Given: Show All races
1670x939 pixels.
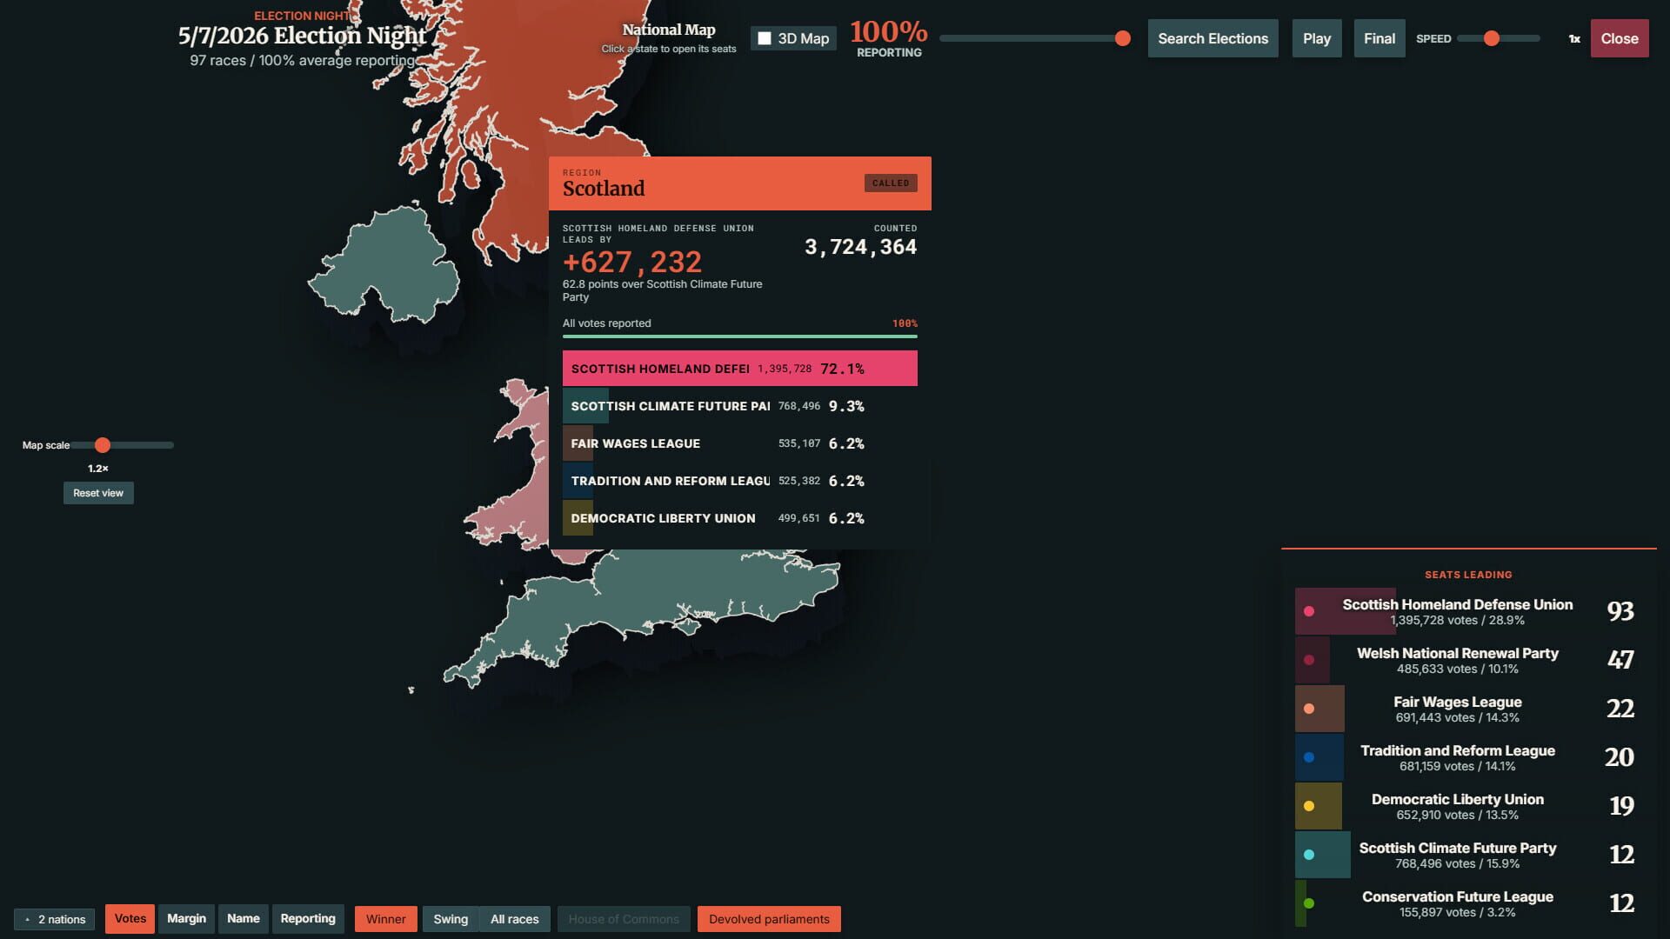Looking at the screenshot, I should (x=514, y=919).
